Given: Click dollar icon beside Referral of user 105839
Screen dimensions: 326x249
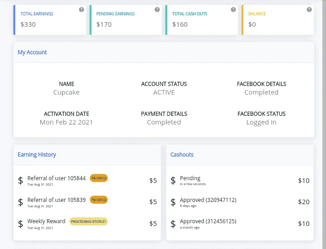Looking at the screenshot, I should click(x=20, y=202).
